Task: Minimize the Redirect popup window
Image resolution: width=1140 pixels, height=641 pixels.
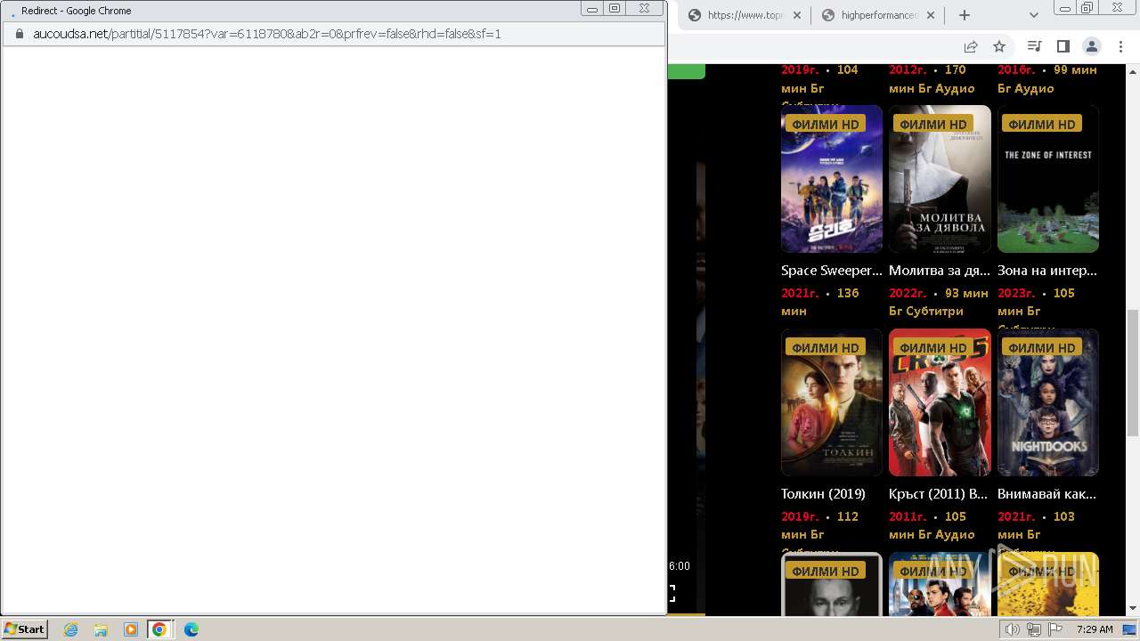Action: coord(592,9)
